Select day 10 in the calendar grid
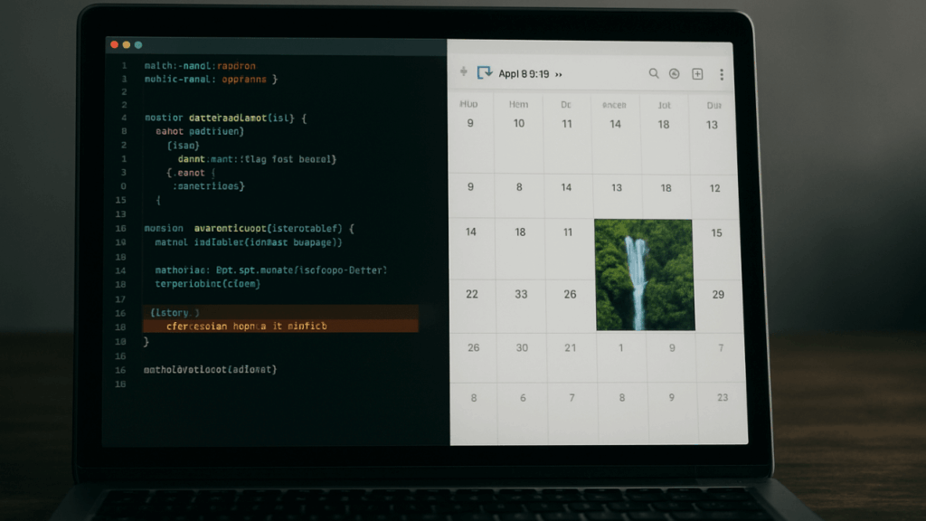The height and width of the screenshot is (521, 926). click(x=519, y=124)
